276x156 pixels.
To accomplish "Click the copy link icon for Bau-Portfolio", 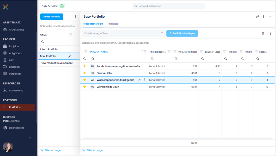I will pos(257,17).
